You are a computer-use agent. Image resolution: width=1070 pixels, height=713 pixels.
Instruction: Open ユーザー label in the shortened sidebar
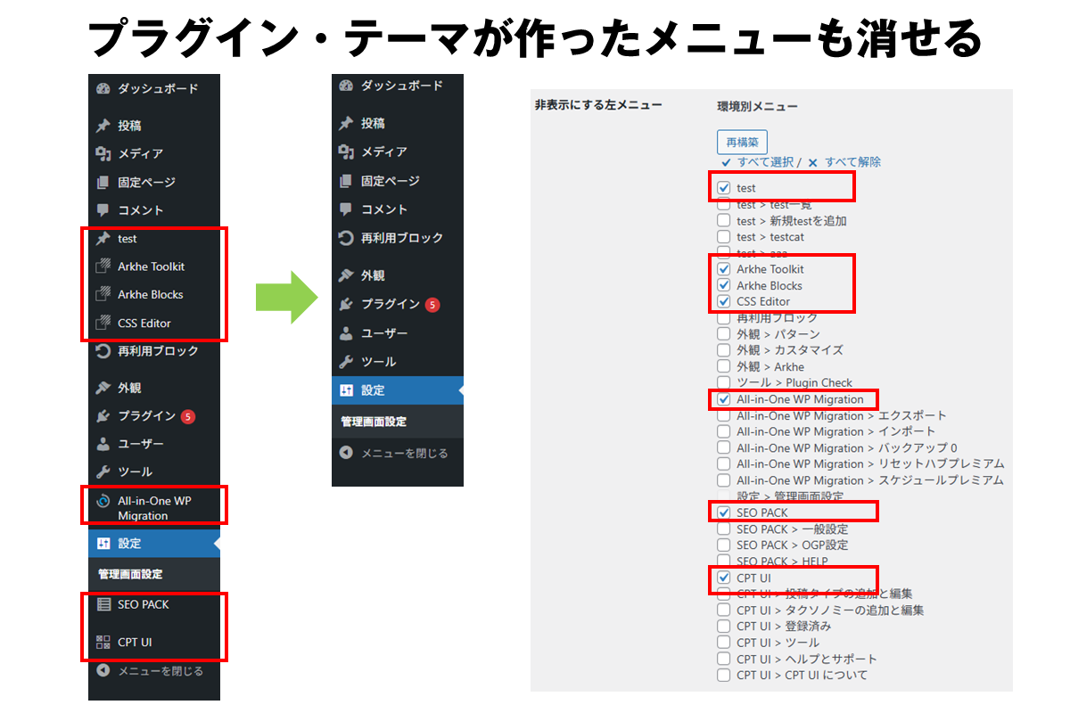[x=384, y=333]
